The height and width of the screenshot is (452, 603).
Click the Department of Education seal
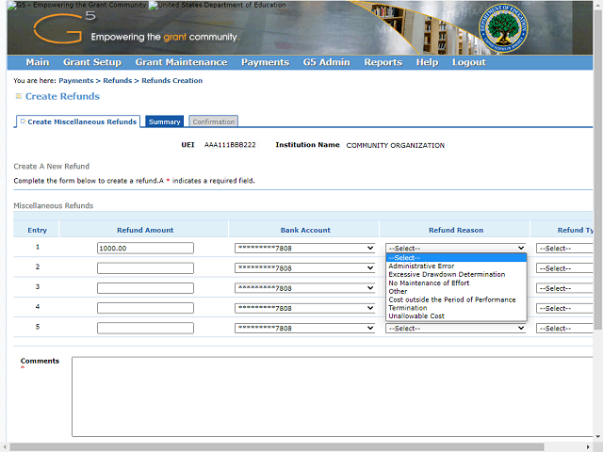coord(506,27)
